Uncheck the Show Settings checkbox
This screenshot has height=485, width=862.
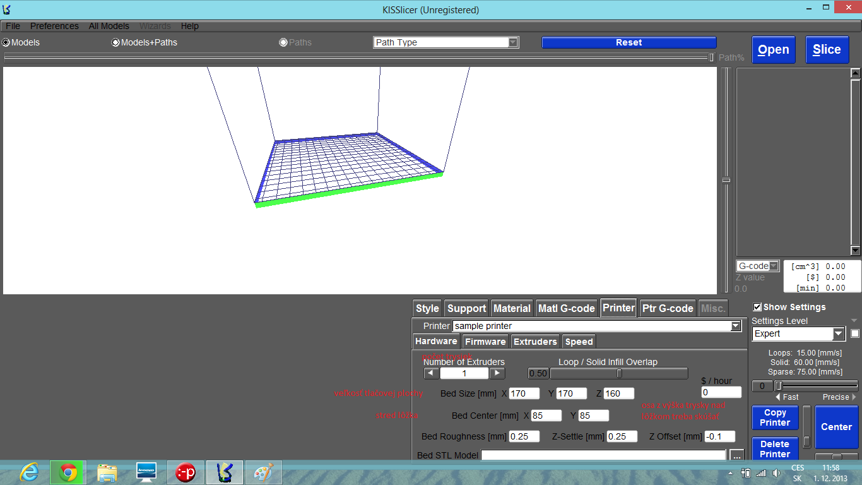[757, 307]
